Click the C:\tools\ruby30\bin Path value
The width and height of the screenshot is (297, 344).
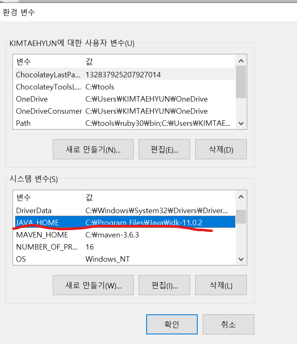click(x=158, y=123)
